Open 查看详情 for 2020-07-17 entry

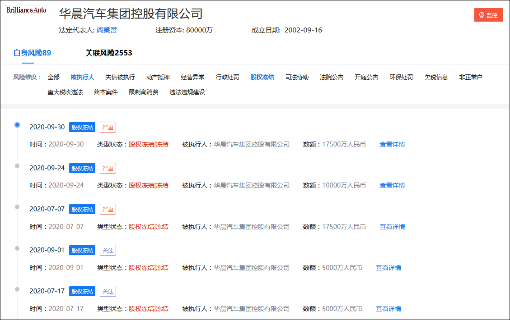point(388,309)
